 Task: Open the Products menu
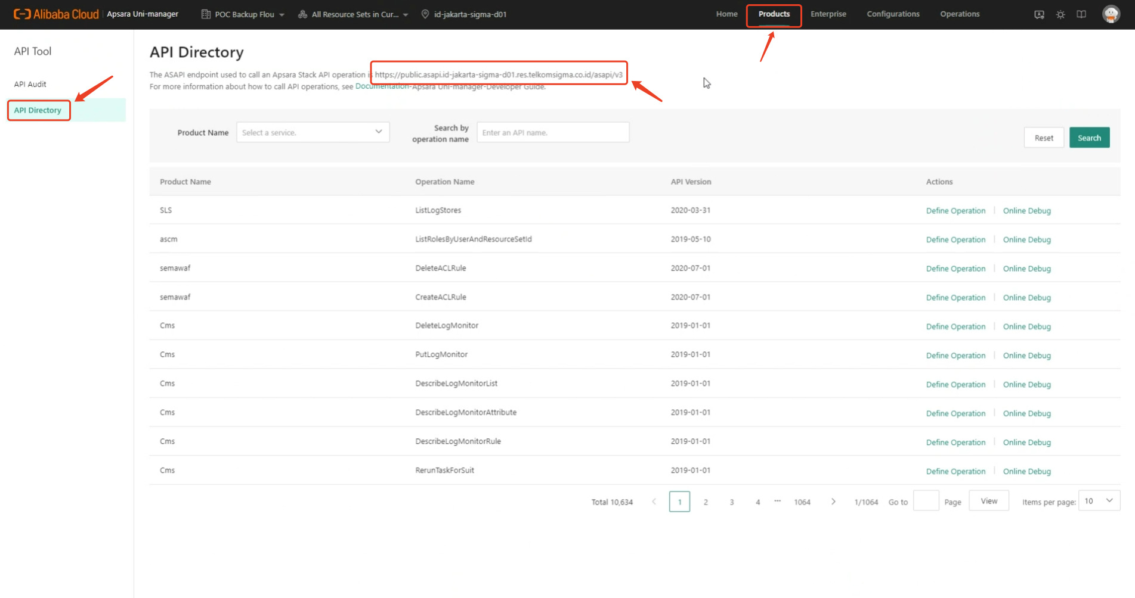click(x=774, y=14)
